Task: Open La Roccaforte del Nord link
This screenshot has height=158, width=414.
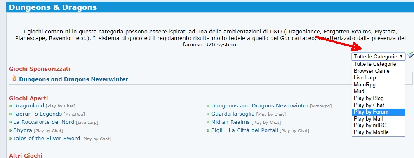Action: point(44,122)
